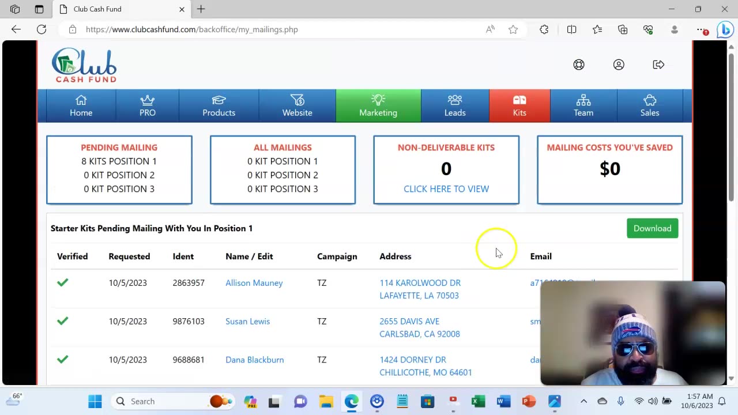Open PowerPoint from the taskbar

point(529,401)
